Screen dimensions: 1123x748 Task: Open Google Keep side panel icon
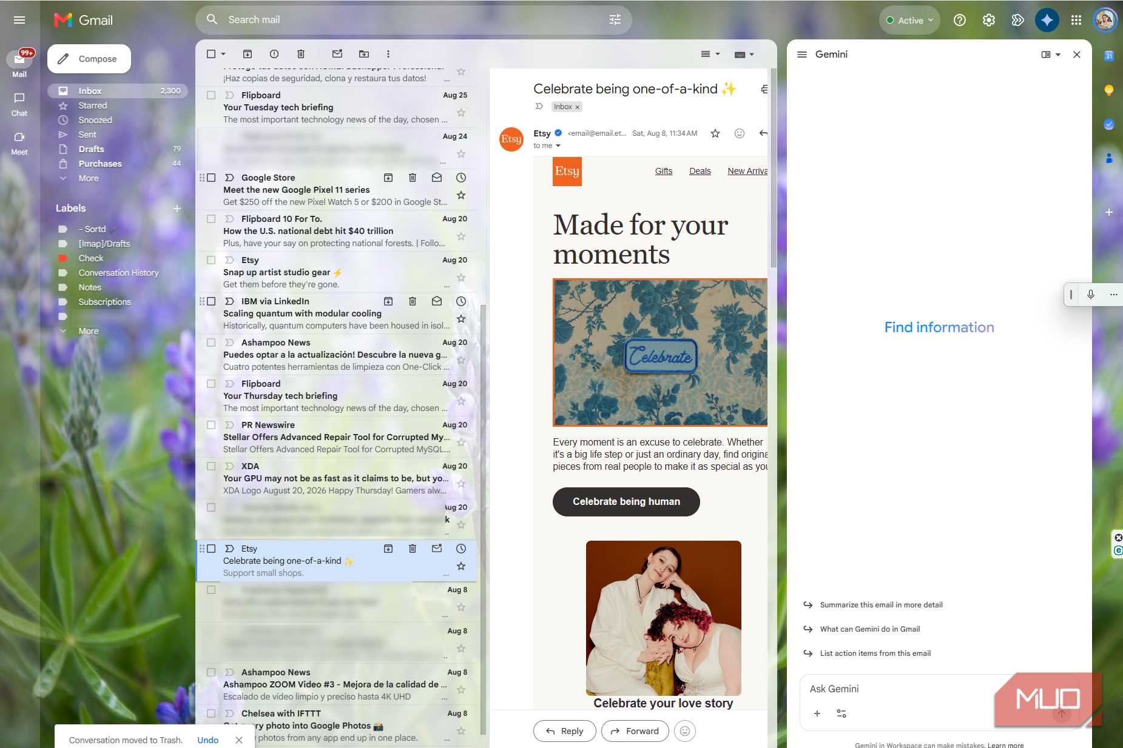click(x=1108, y=90)
